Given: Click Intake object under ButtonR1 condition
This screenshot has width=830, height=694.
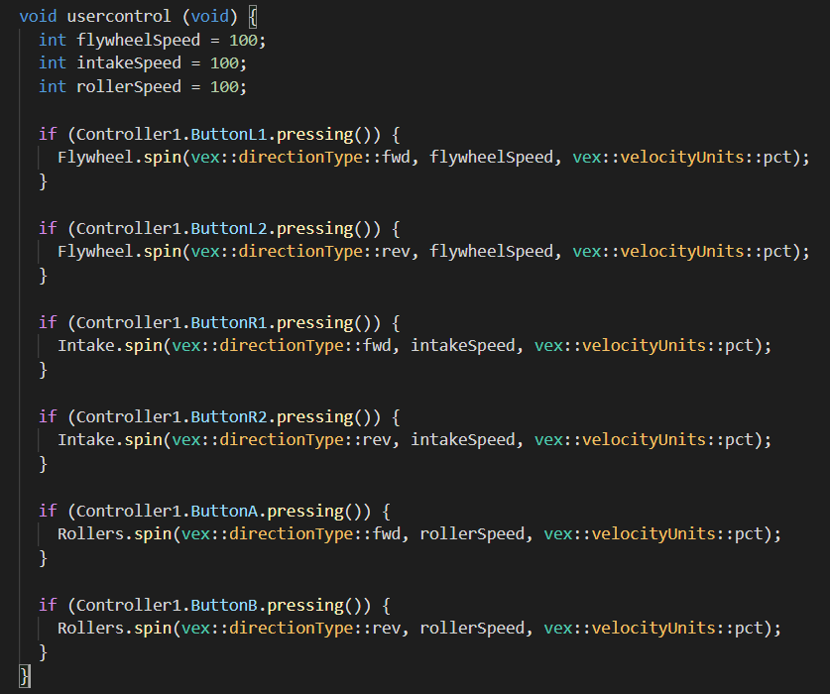Looking at the screenshot, I should (x=85, y=346).
